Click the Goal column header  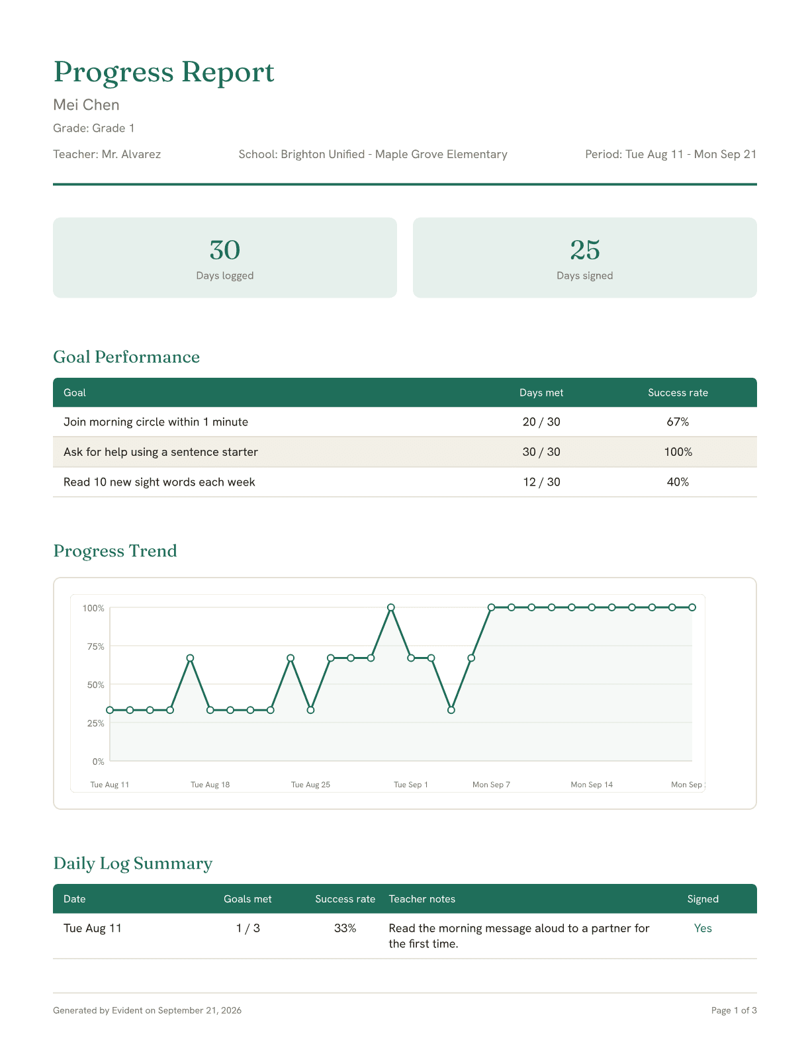pos(75,392)
